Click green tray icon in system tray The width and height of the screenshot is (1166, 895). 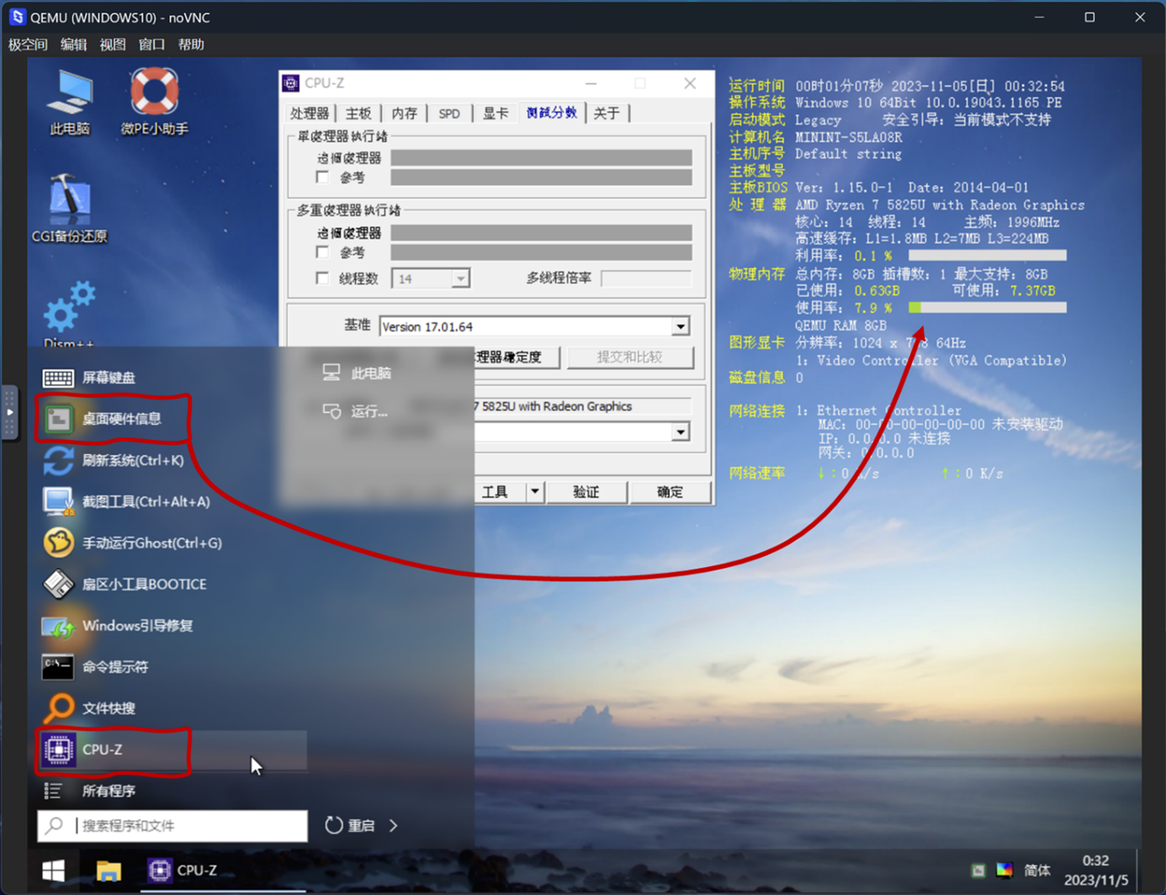[978, 871]
